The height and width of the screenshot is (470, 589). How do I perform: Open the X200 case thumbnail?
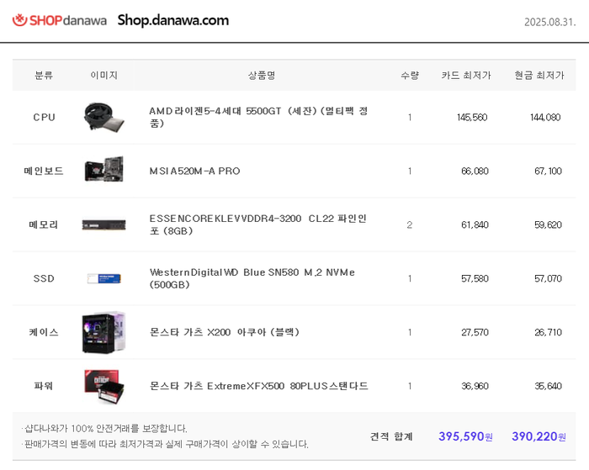pyautogui.click(x=104, y=332)
